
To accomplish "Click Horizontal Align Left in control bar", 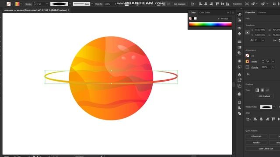I will click(200, 4).
